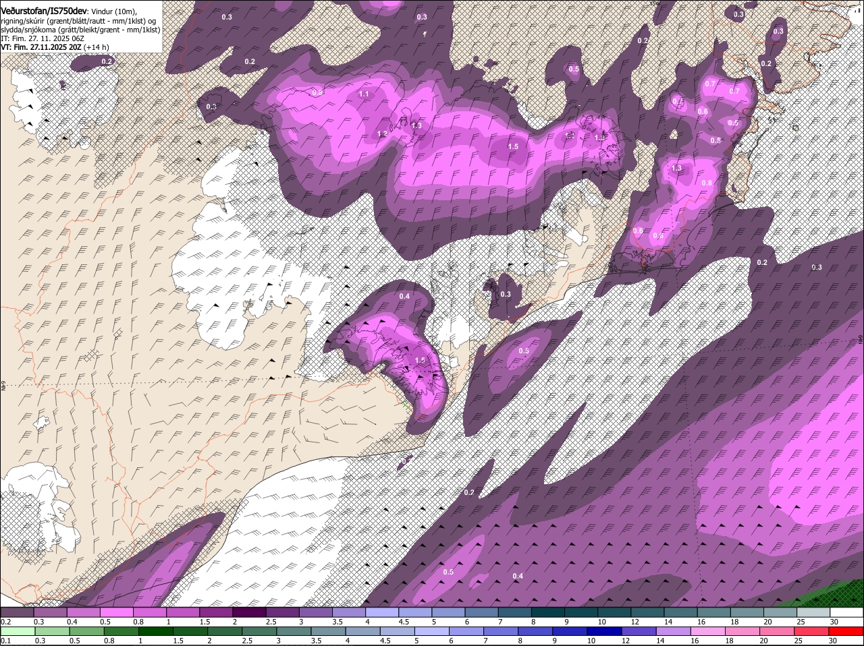Pick bright red lower swatch above 30
This screenshot has width=864, height=646.
pos(846,631)
